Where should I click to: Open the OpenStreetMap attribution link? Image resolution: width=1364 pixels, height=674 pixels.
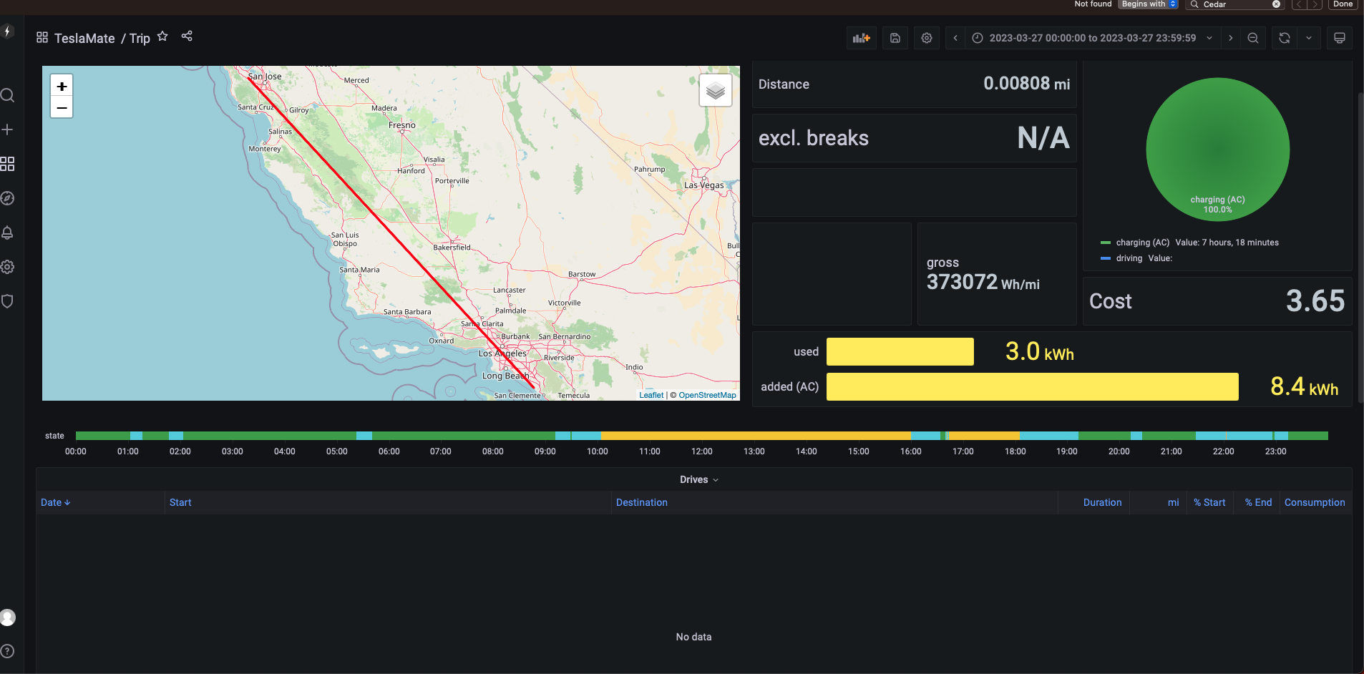pyautogui.click(x=706, y=394)
